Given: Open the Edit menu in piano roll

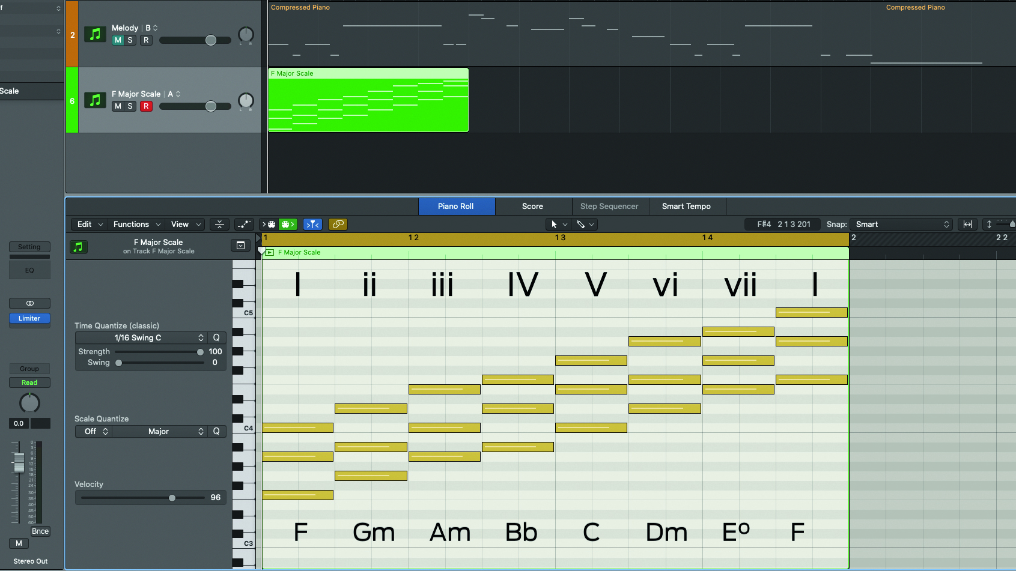Looking at the screenshot, I should click(x=90, y=224).
